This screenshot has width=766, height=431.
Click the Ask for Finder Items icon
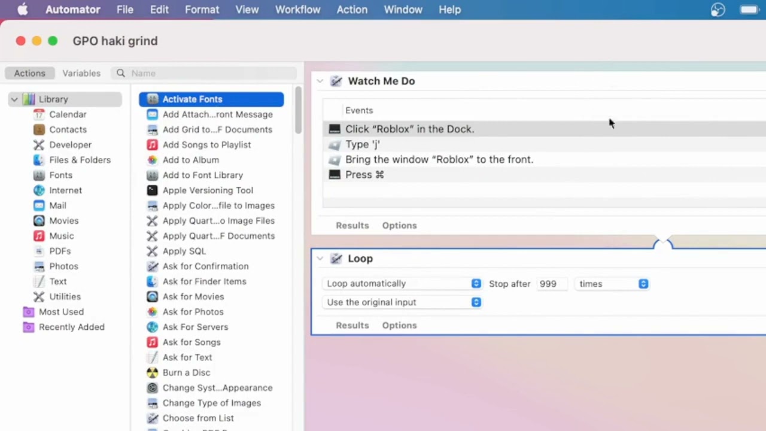[x=152, y=281]
